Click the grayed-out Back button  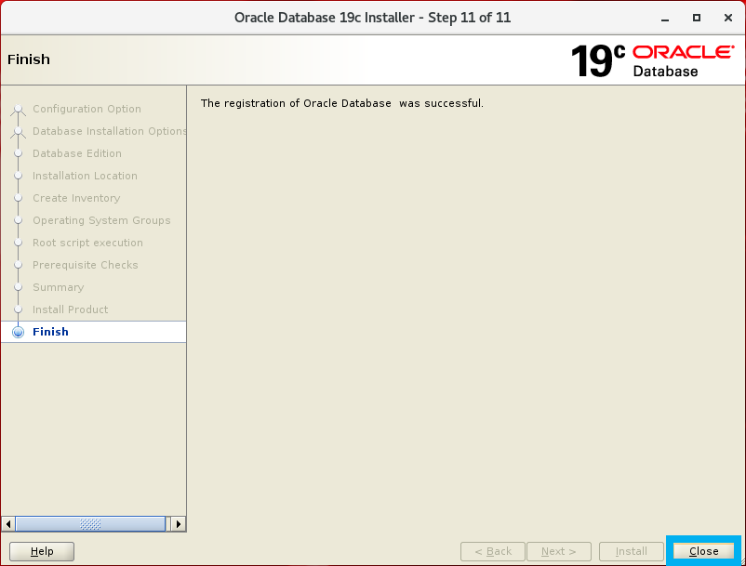click(x=493, y=551)
